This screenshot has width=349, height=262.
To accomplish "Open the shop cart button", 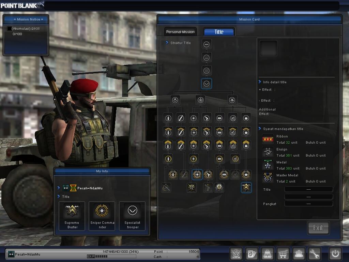I will tap(283, 253).
